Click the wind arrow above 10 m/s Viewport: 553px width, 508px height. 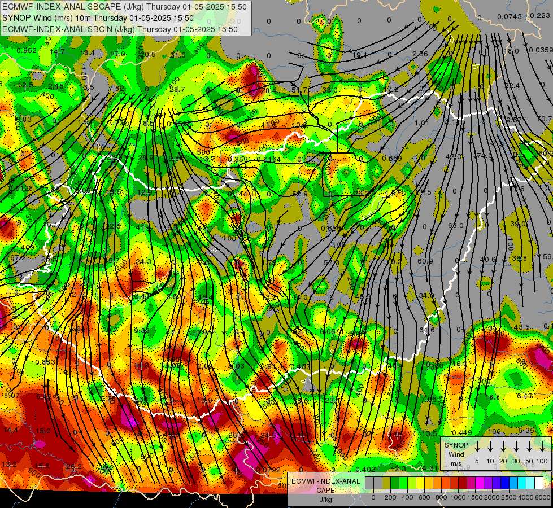click(490, 446)
